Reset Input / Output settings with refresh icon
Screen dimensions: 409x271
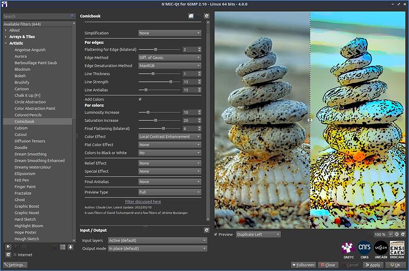[207, 230]
